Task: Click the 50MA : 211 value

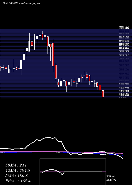Action: (x=16, y=165)
